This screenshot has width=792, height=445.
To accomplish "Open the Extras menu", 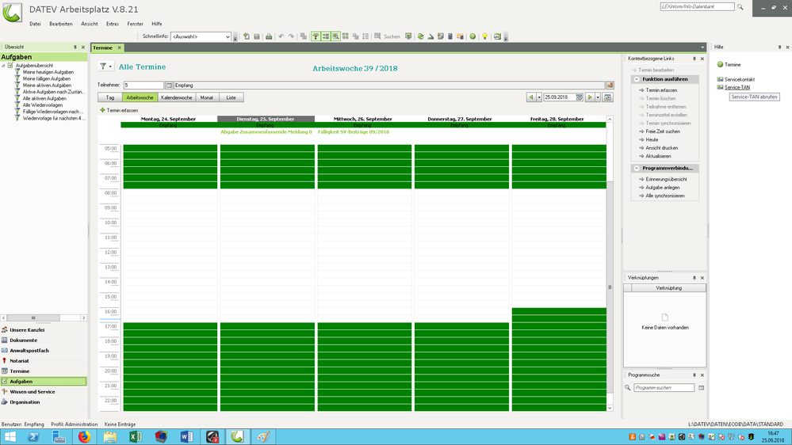I will [112, 24].
